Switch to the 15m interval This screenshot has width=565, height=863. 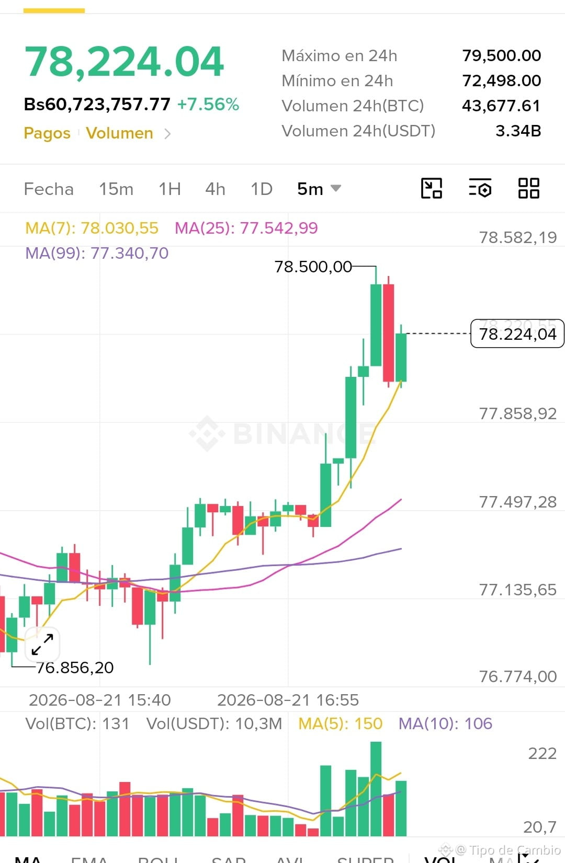pyautogui.click(x=116, y=189)
